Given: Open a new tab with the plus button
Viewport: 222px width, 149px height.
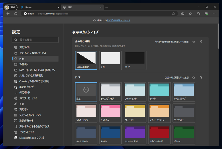Looking at the screenshot, I should click(x=107, y=7).
